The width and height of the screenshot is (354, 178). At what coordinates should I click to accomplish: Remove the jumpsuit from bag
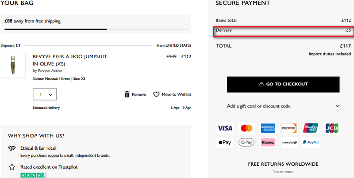coord(135,94)
